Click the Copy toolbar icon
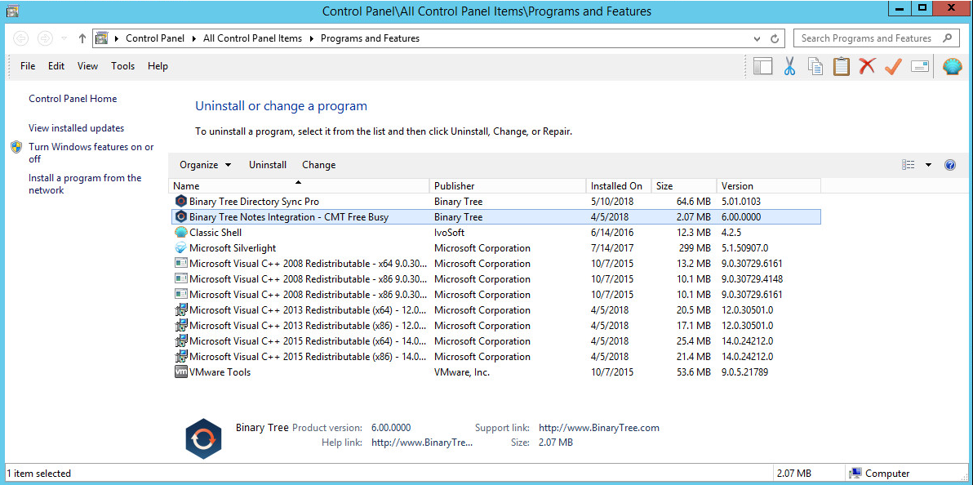Image resolution: width=973 pixels, height=485 pixels. coord(815,67)
